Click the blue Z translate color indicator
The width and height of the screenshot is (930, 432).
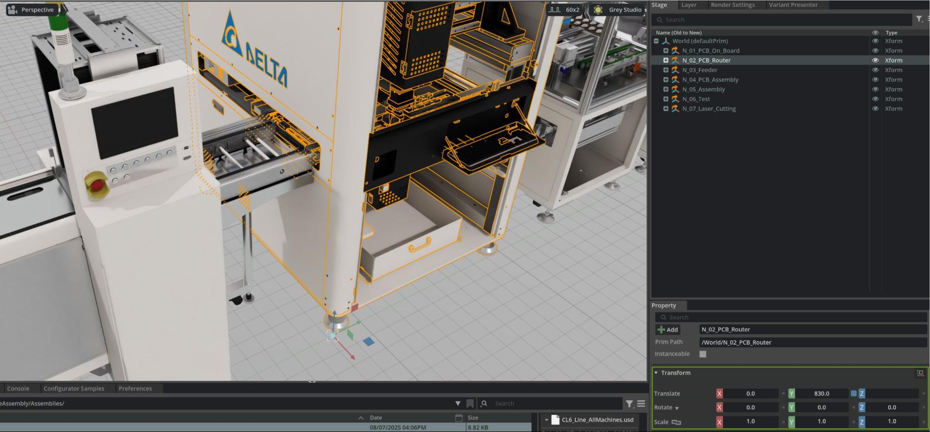click(853, 393)
